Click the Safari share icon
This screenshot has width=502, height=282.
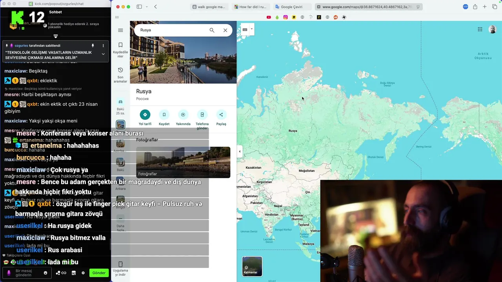(475, 7)
